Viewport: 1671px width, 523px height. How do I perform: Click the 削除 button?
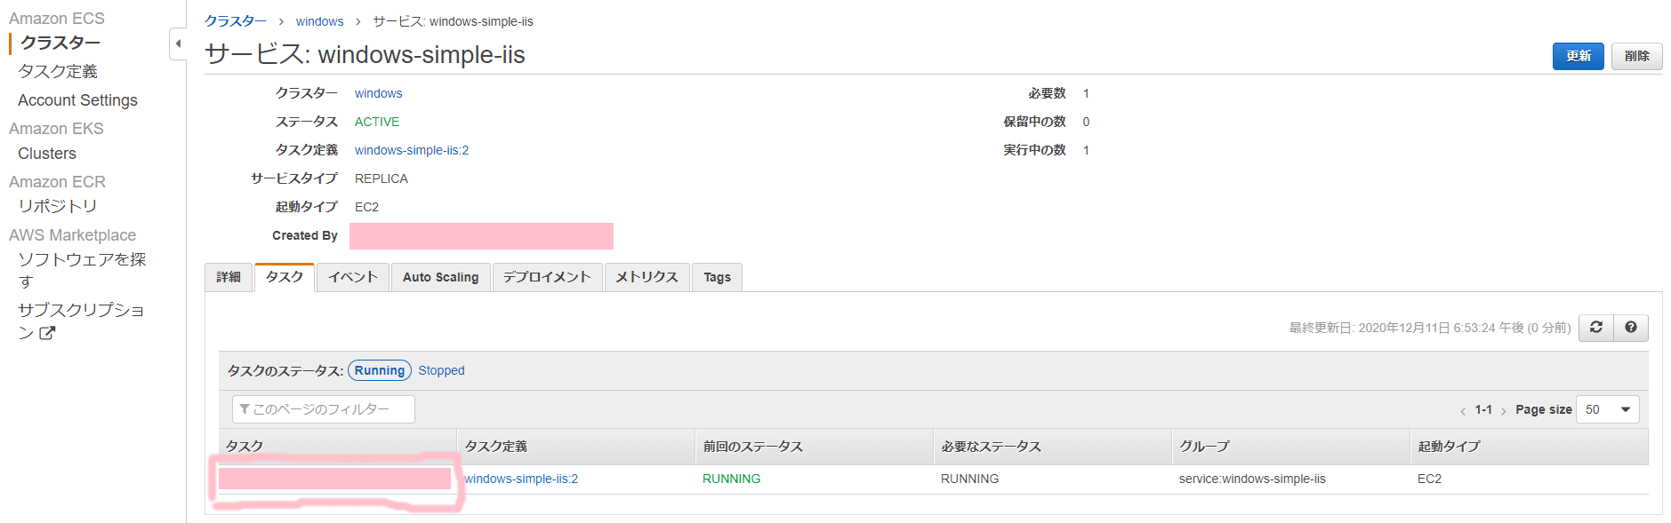click(1637, 56)
